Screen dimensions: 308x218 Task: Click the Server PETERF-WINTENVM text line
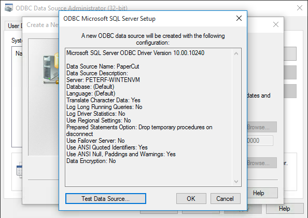(103, 80)
